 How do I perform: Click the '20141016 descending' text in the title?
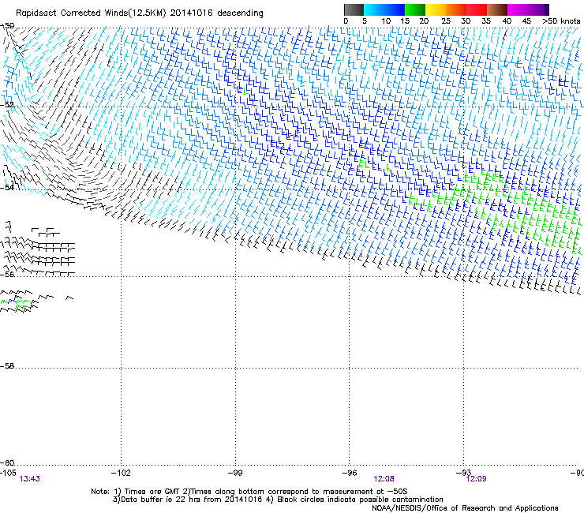(217, 13)
